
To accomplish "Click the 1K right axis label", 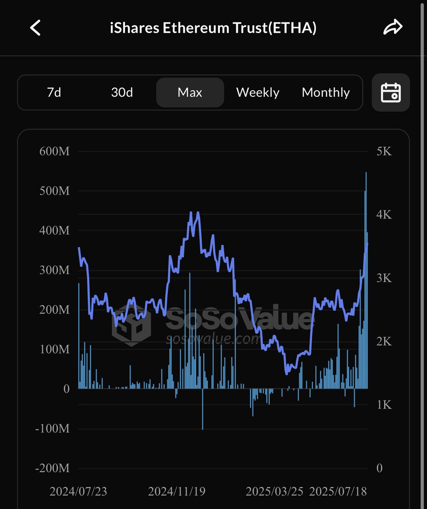I will coord(384,405).
